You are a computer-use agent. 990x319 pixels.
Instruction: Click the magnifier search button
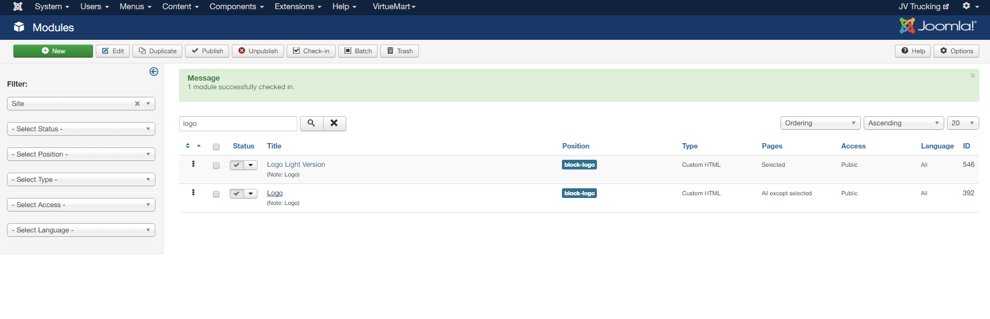[311, 123]
